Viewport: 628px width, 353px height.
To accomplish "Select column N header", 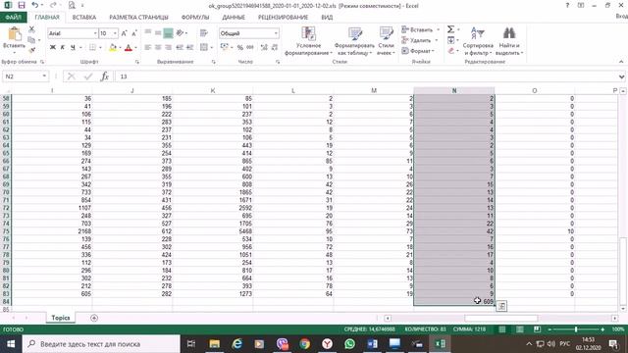I will coord(453,90).
